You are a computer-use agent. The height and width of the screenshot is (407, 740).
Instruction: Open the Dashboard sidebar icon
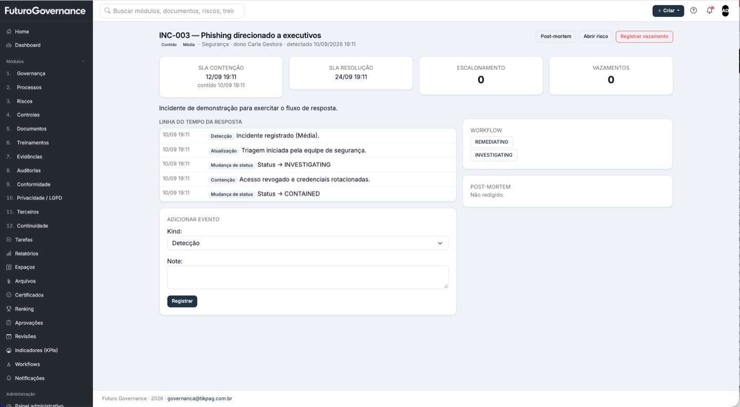click(x=9, y=45)
